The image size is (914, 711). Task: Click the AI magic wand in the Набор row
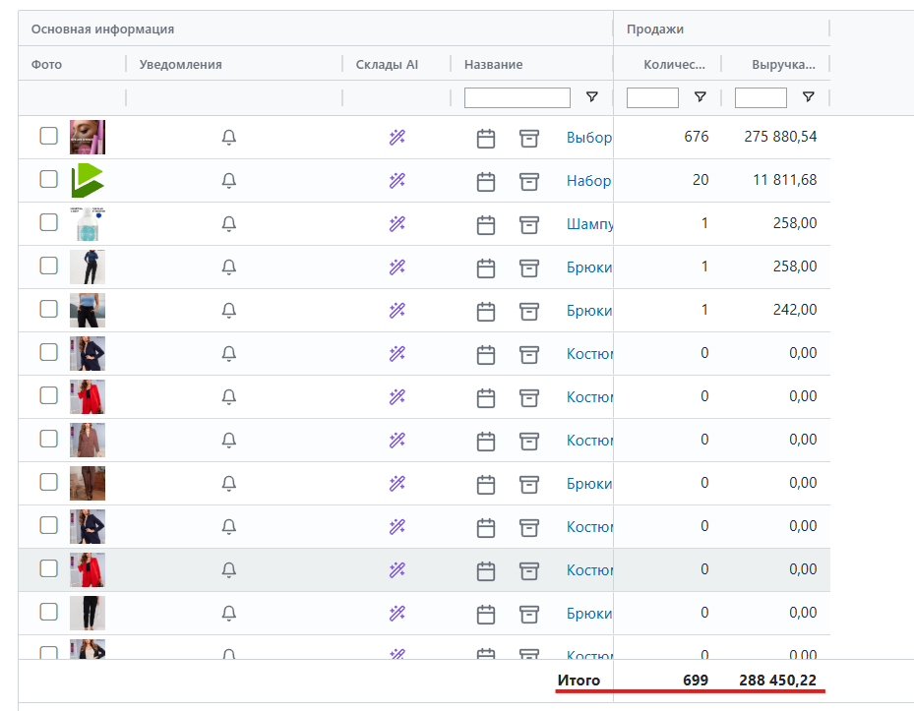pyautogui.click(x=397, y=181)
